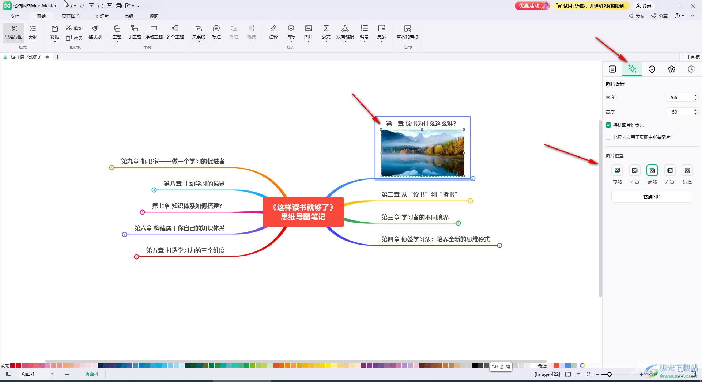Expand the 主题 topic dropdown arrow
The image size is (702, 382).
coord(117,42)
